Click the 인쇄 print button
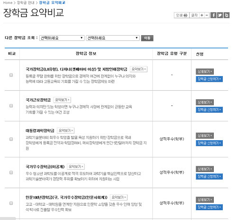 [182, 15]
